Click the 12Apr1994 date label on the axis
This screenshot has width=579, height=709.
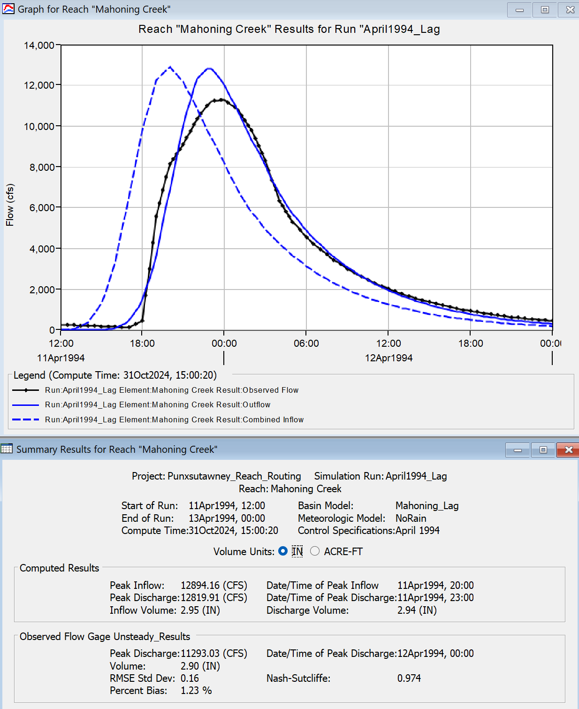pyautogui.click(x=389, y=358)
